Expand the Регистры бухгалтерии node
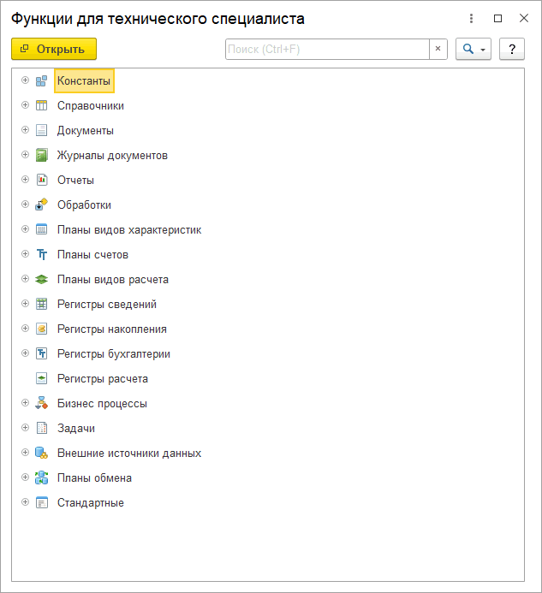The width and height of the screenshot is (542, 593). pyautogui.click(x=25, y=353)
